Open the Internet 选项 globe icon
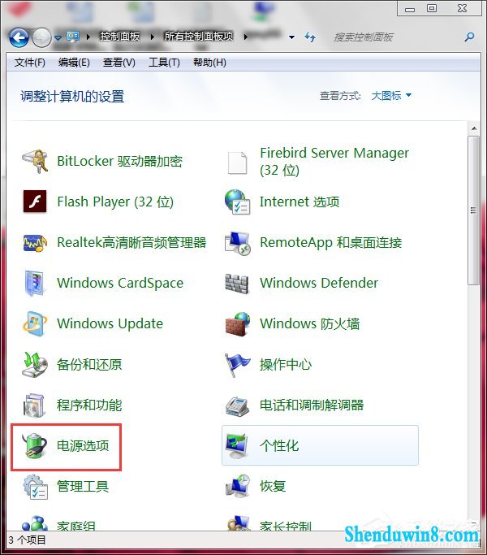487x555 pixels. point(237,202)
